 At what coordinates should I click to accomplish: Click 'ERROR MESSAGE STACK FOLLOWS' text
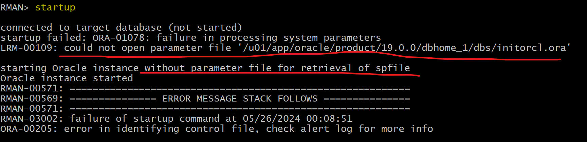tap(240, 98)
